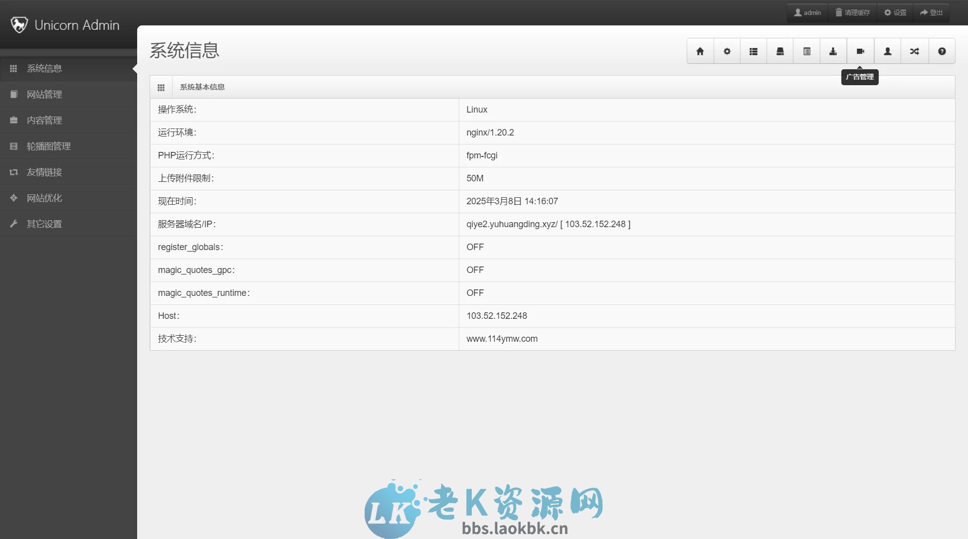This screenshot has height=539, width=968.
Task: Click the 清理缓存 button
Action: tap(853, 12)
